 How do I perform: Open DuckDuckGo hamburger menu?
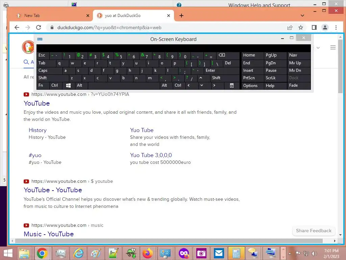coord(333,47)
